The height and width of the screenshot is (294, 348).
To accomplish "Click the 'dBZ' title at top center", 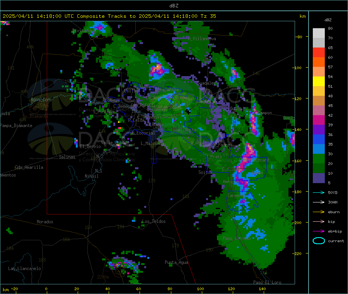I will pyautogui.click(x=174, y=6).
